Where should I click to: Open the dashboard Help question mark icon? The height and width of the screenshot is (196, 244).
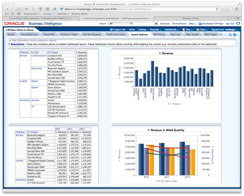pyautogui.click(x=235, y=34)
